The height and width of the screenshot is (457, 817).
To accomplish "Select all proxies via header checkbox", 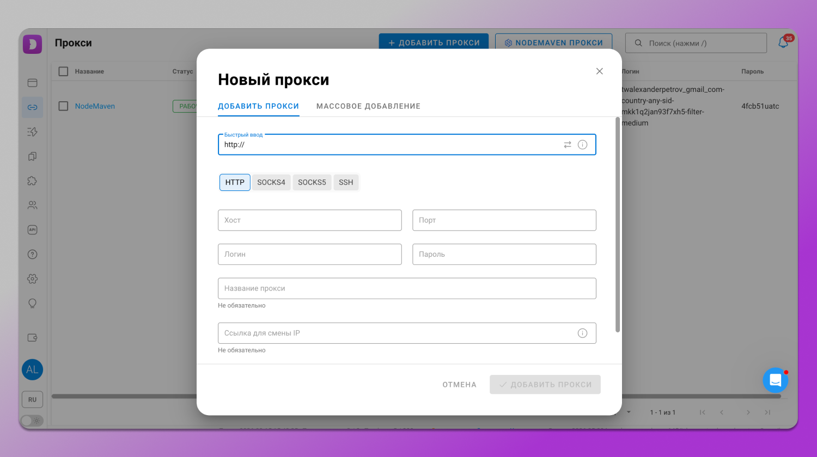I will pos(63,71).
